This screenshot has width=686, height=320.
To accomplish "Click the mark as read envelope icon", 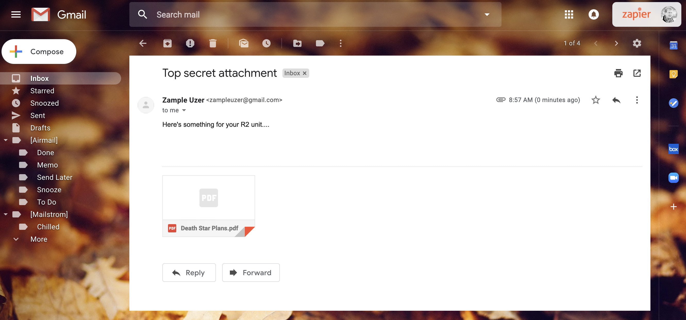I will click(244, 43).
